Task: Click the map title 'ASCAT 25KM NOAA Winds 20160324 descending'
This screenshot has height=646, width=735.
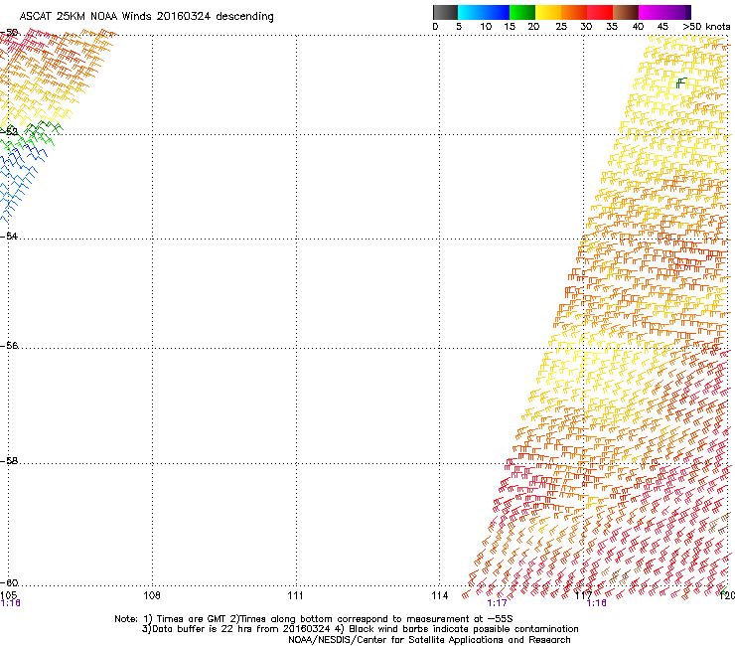Action: (x=147, y=17)
